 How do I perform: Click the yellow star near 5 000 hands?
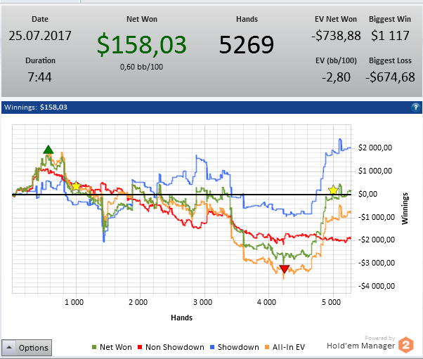(334, 190)
